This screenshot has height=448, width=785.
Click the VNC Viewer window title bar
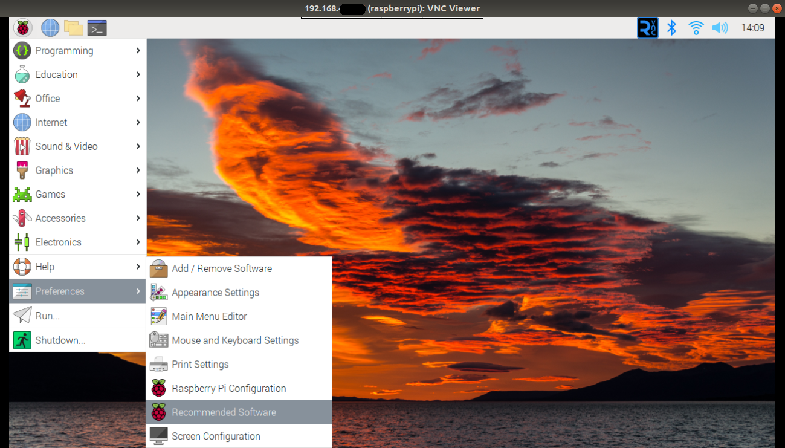click(x=392, y=8)
